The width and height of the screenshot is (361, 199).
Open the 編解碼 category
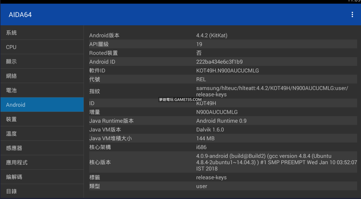coord(42,177)
